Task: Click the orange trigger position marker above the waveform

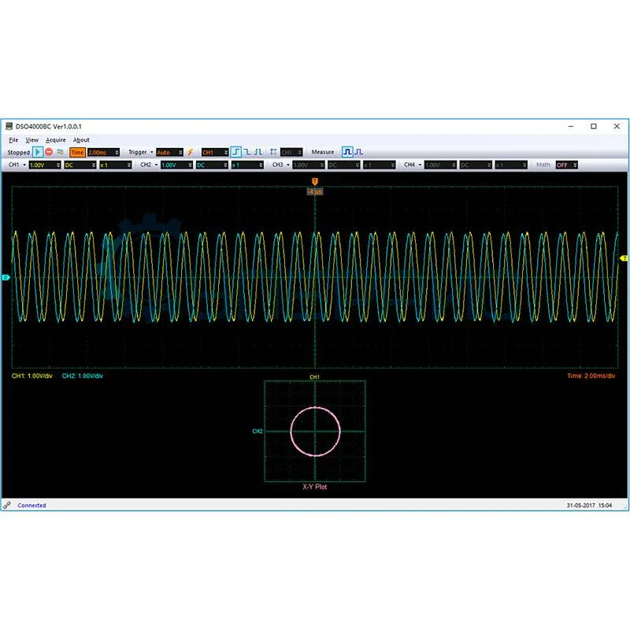Action: 315,183
